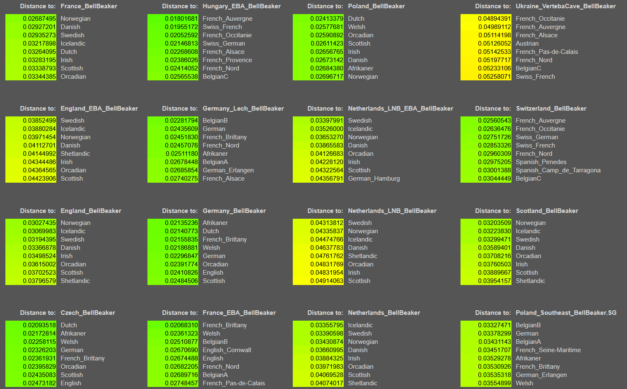The height and width of the screenshot is (389, 627).
Task: Click the distance value 0.03554899
Action: (494, 383)
